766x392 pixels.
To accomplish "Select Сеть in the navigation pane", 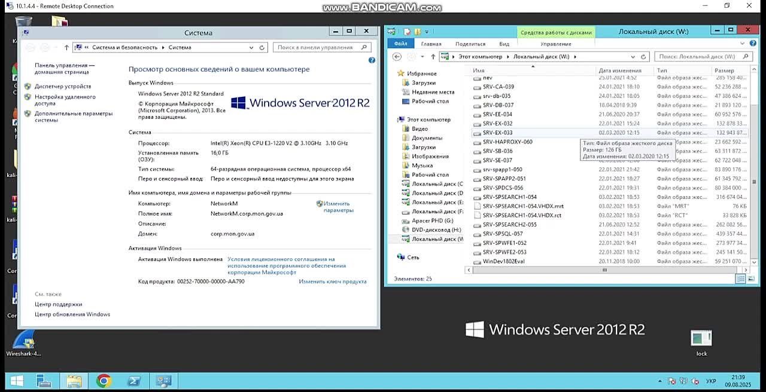I will point(413,258).
